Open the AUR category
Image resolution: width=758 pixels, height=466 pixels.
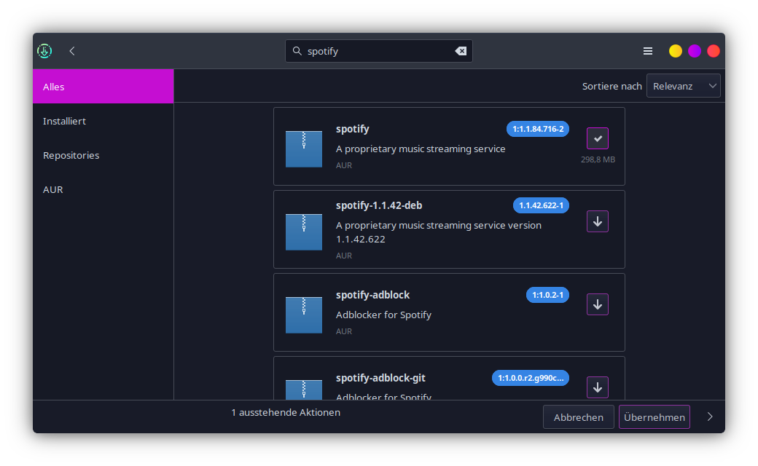pyautogui.click(x=103, y=189)
